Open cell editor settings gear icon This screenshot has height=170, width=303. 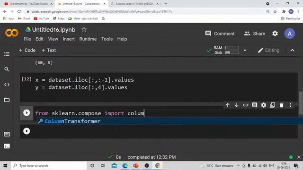click(x=264, y=105)
